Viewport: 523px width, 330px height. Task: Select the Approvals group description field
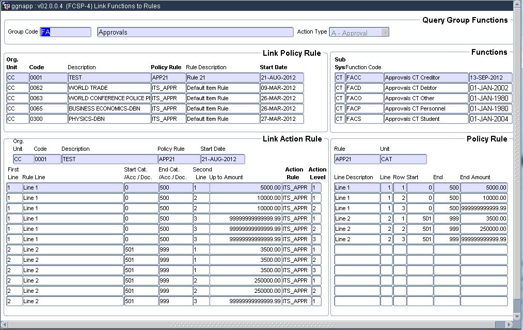pos(195,32)
